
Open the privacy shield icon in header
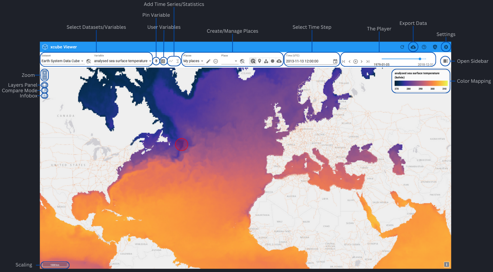pyautogui.click(x=435, y=47)
